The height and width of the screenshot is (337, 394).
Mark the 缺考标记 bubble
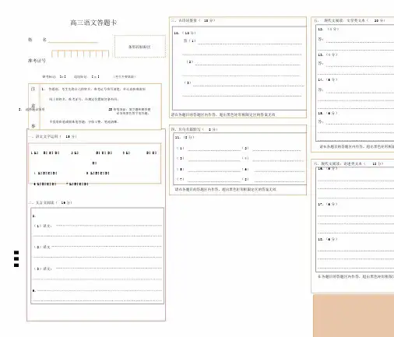(62, 76)
